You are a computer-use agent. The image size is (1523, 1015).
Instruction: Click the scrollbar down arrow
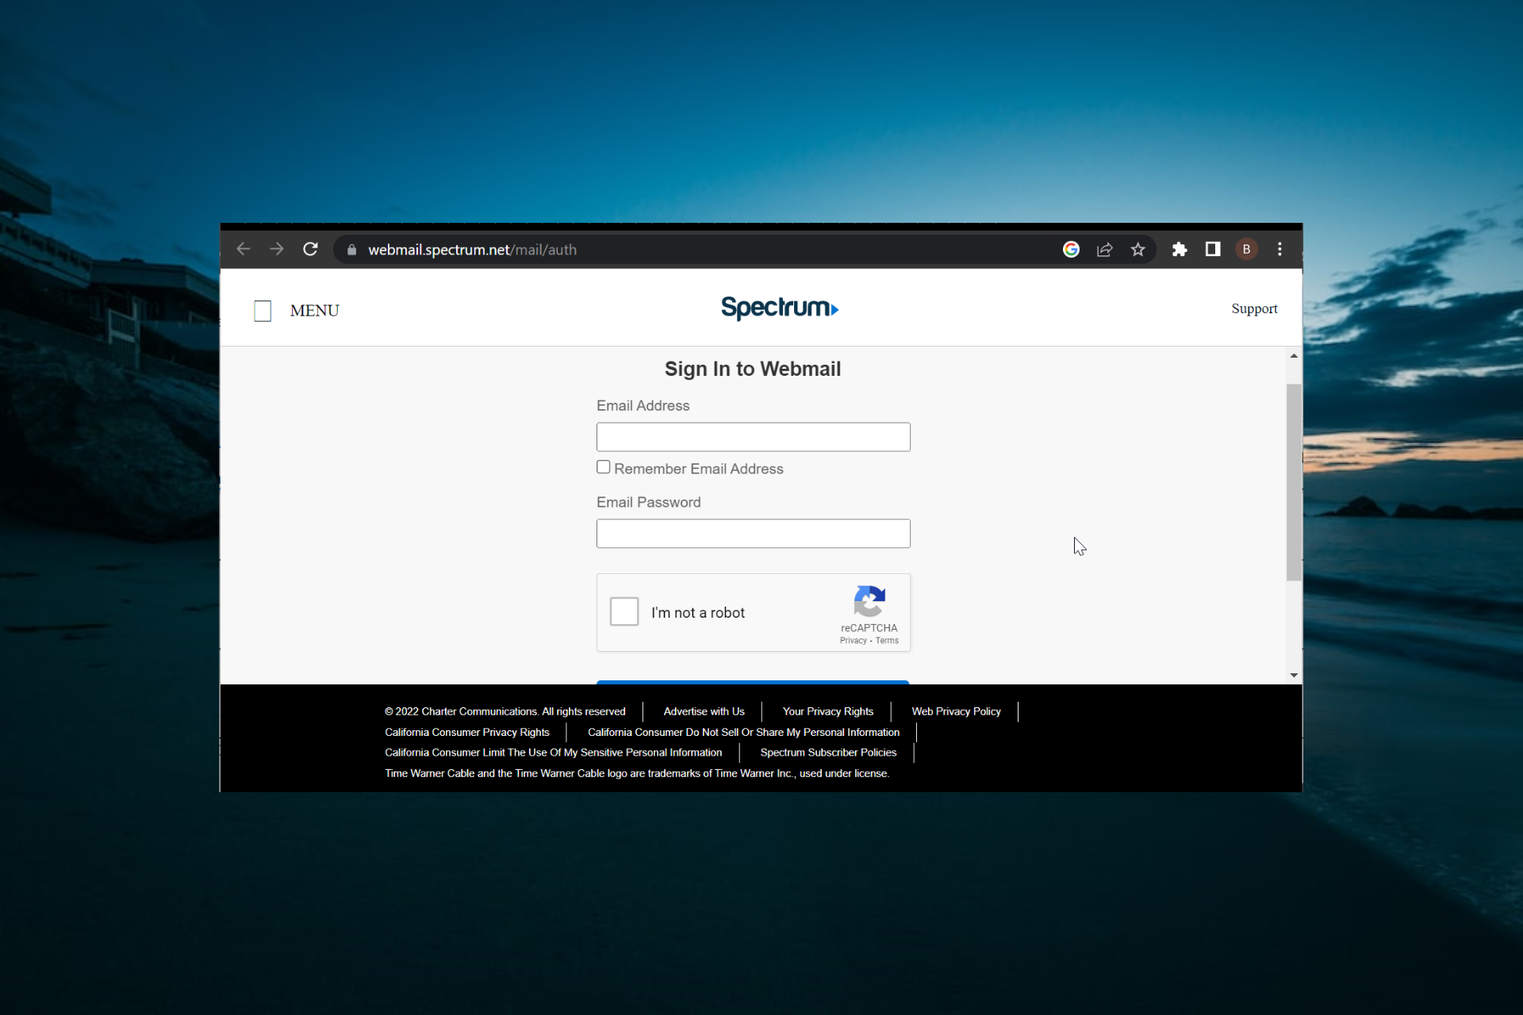click(1294, 676)
